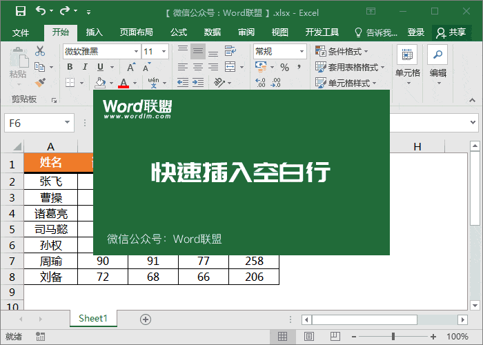Screen dimensions: 483x345
Task: Decrease indent
Action: 183,82
